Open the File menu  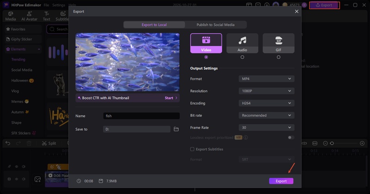[x=46, y=5]
